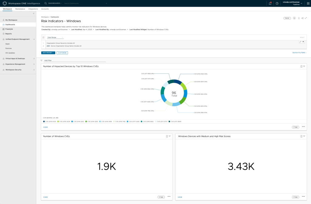Bookmark the Risk Indicators dashboard

299,18
